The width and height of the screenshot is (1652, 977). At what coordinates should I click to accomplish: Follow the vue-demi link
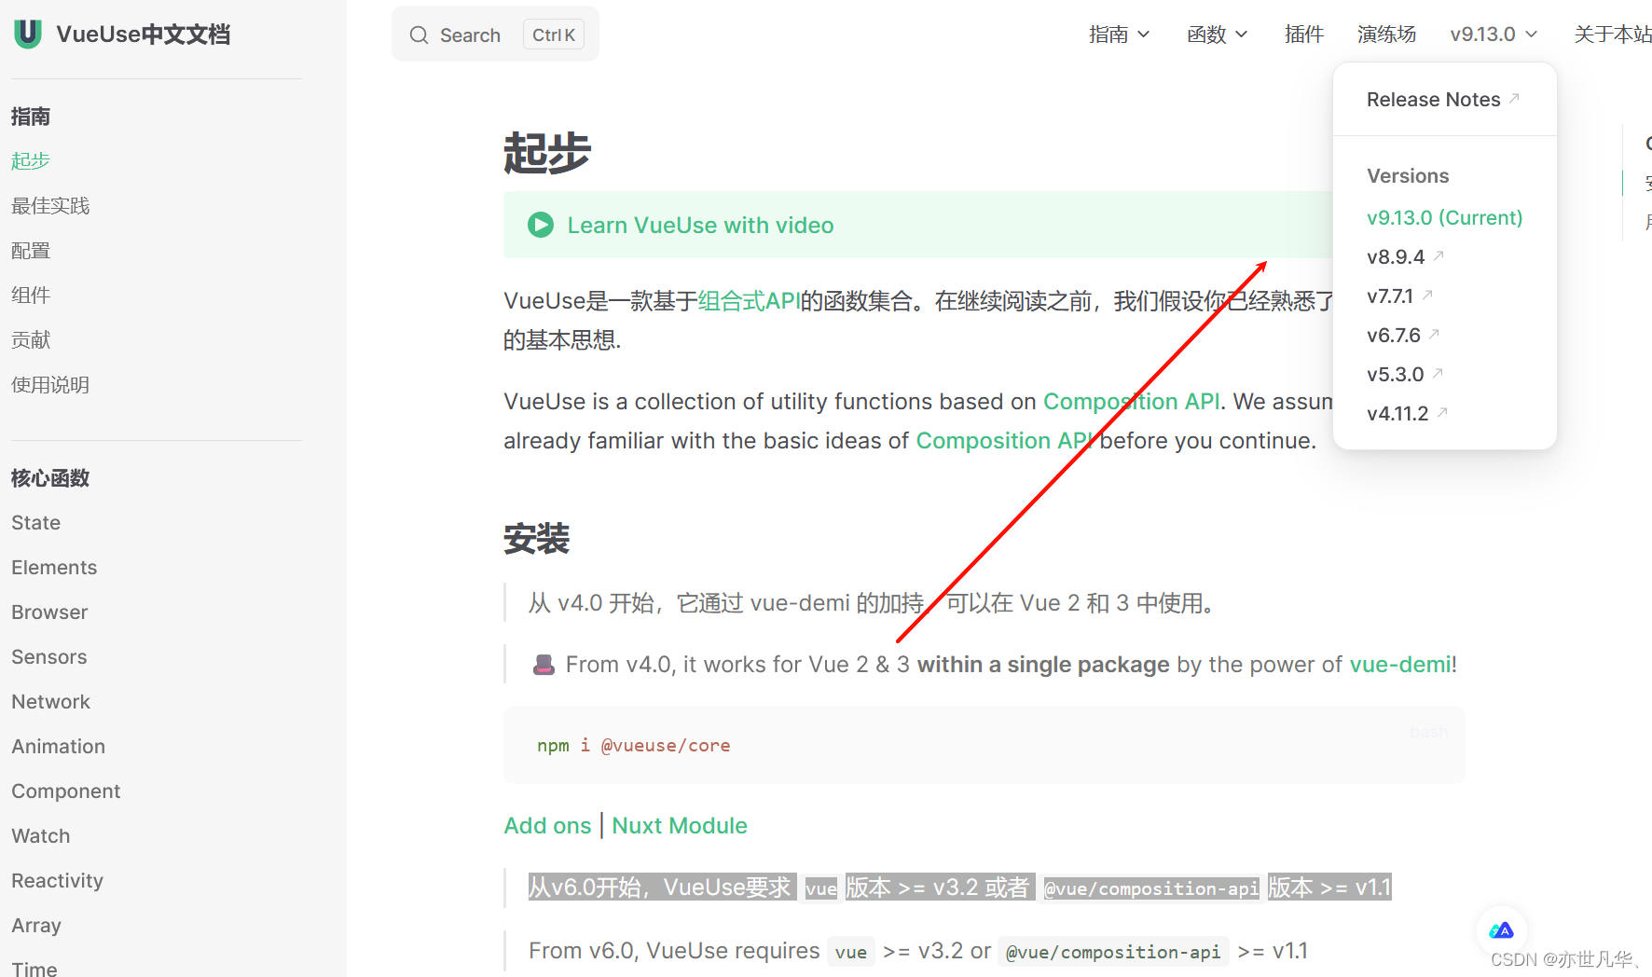pos(1399,664)
